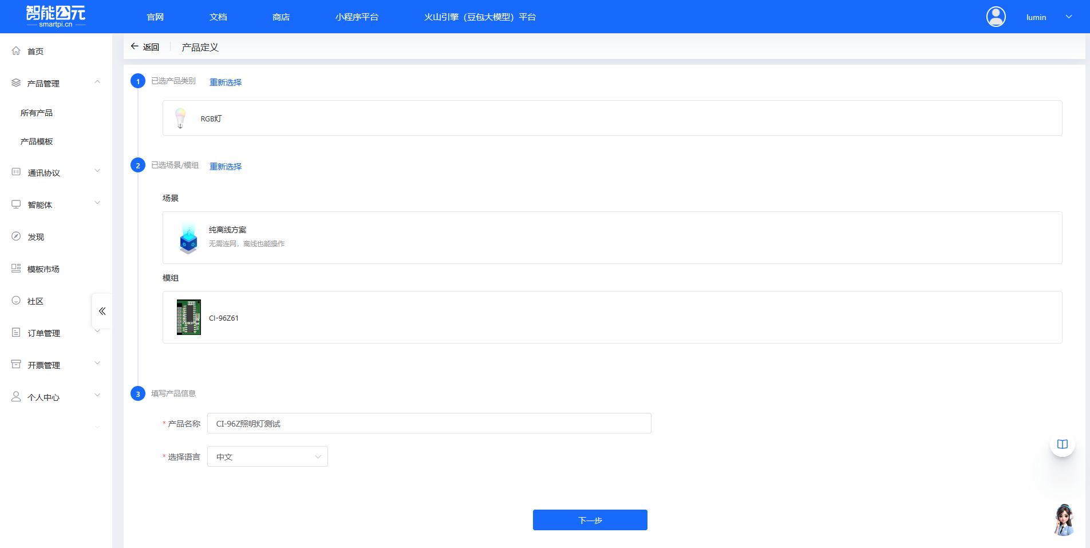Click the template market icon
Screen dimensions: 1090x548
point(16,269)
